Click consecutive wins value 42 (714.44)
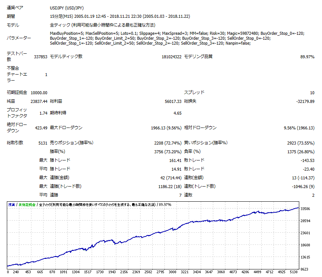322x277 pixels. point(171,178)
